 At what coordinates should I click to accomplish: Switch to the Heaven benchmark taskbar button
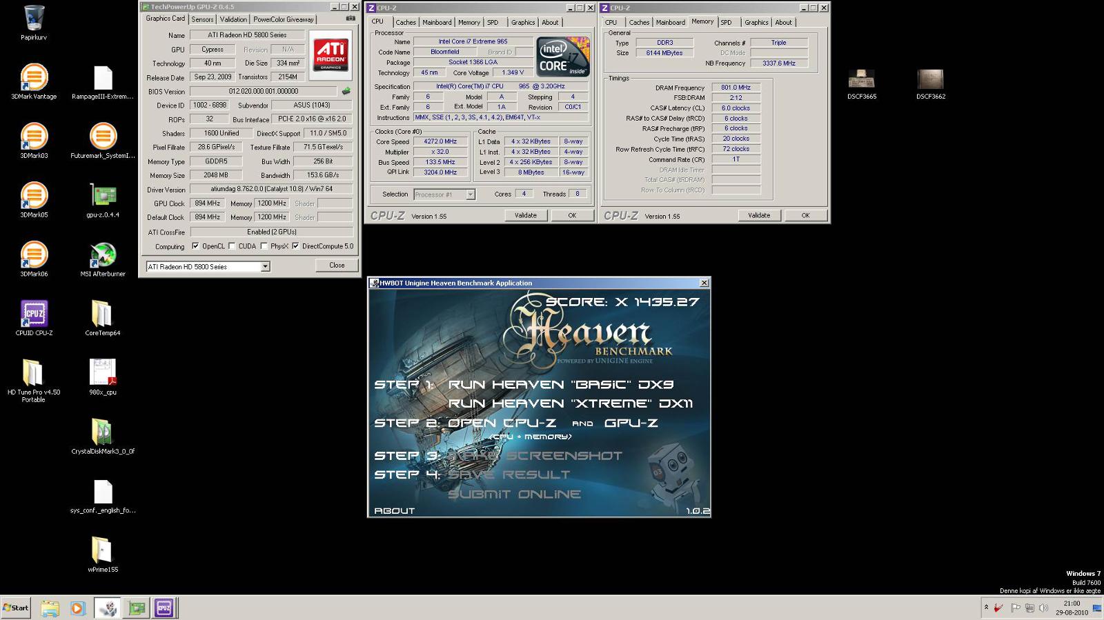point(107,608)
